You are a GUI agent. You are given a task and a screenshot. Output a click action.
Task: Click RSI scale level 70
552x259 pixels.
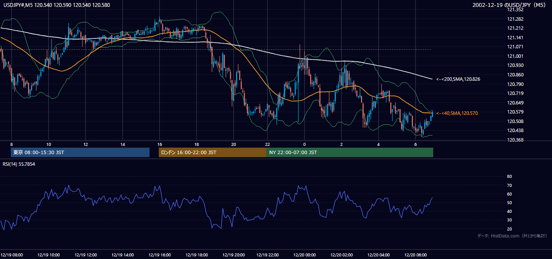(509, 185)
